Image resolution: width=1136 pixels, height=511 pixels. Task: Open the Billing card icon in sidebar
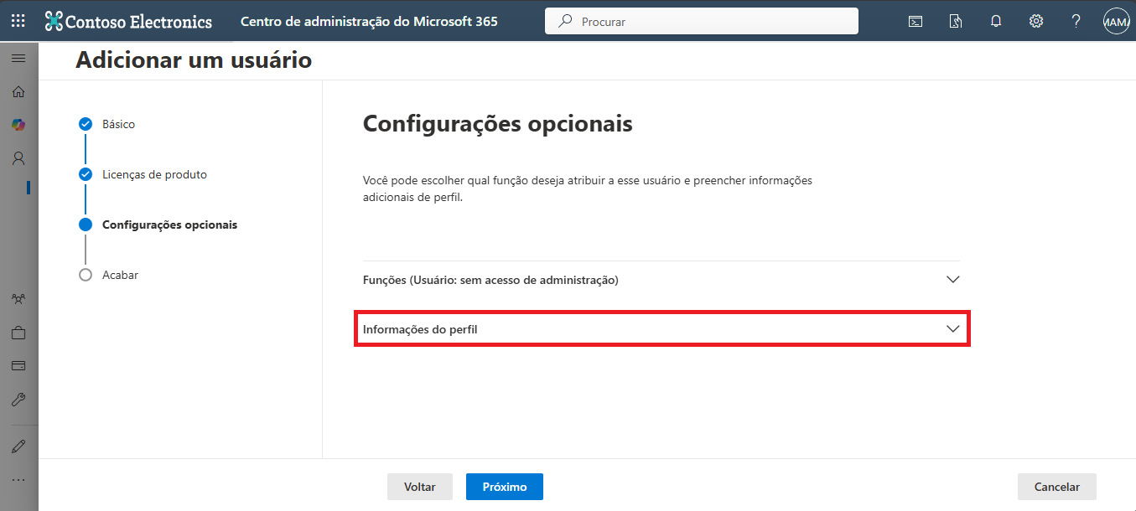18,366
